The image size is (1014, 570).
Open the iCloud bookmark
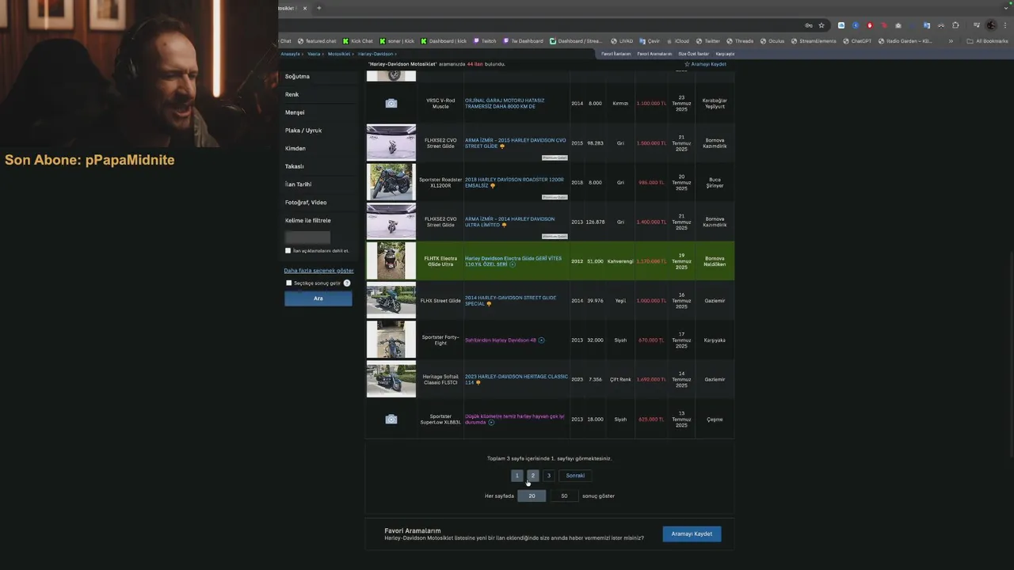pyautogui.click(x=677, y=41)
